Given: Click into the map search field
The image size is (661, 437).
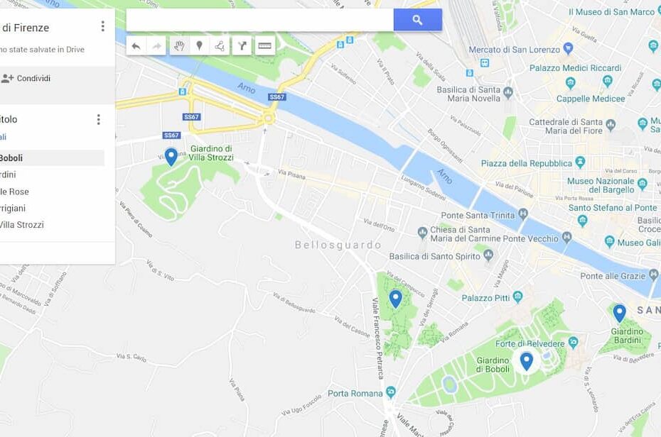Looking at the screenshot, I should (259, 20).
